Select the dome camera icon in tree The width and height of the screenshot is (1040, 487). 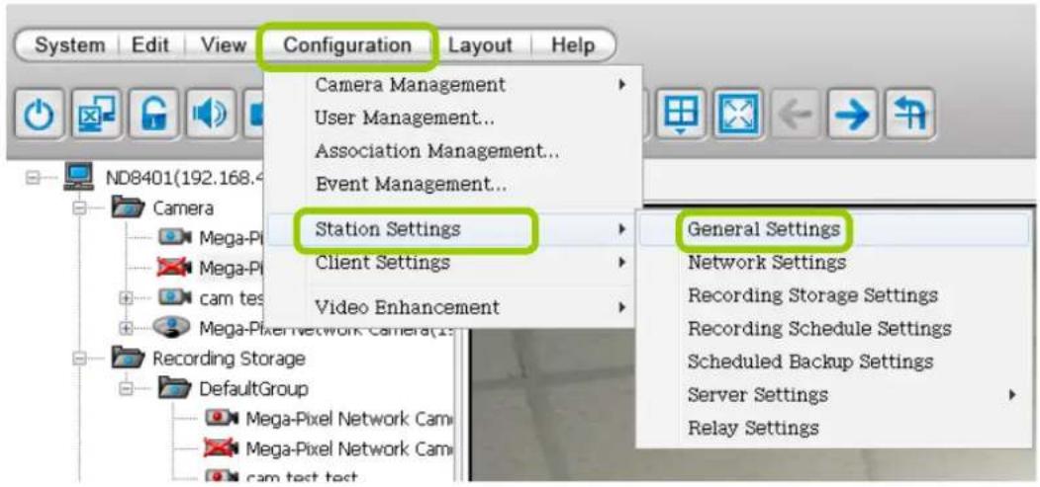point(172,326)
